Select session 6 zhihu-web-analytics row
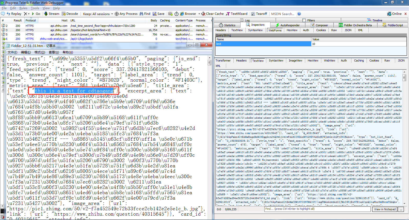 106,39
